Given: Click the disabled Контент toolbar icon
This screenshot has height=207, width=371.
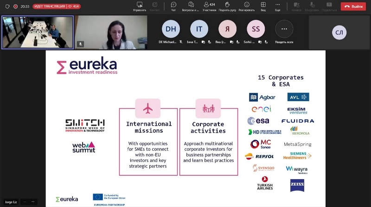Looking at the screenshot, I should pos(155,6).
